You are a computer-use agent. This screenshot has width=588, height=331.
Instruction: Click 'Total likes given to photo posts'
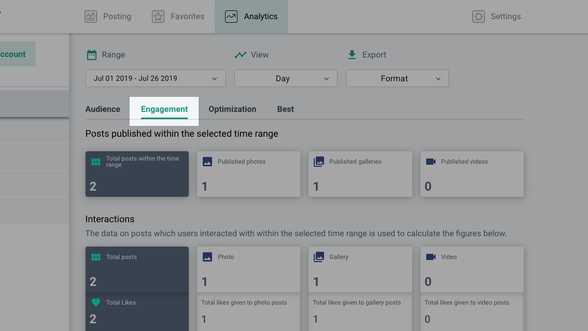[x=244, y=303]
